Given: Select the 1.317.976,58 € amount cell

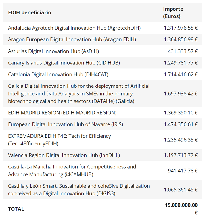Looking at the screenshot, I should click(181, 28).
